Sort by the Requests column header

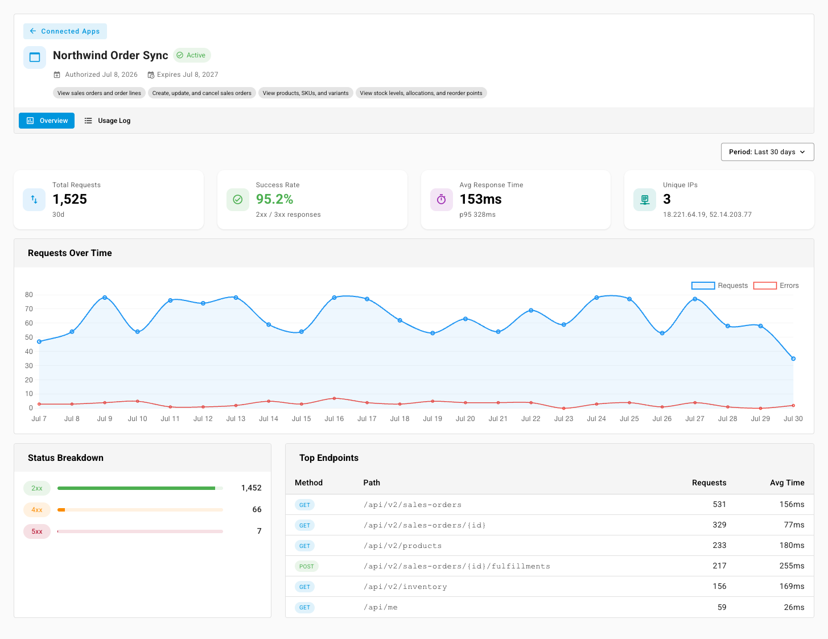tap(709, 483)
